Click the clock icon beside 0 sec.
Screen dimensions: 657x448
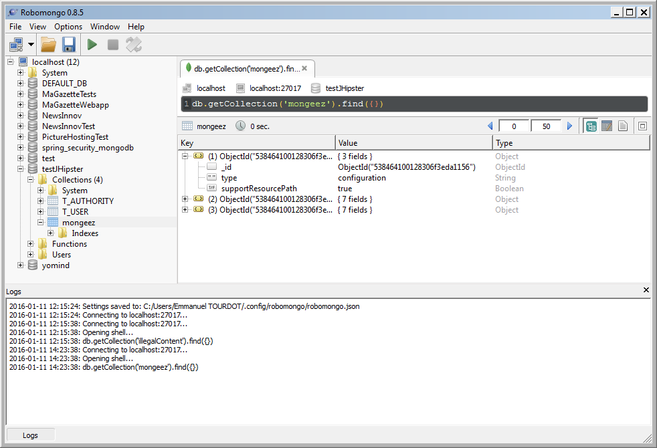pyautogui.click(x=240, y=126)
